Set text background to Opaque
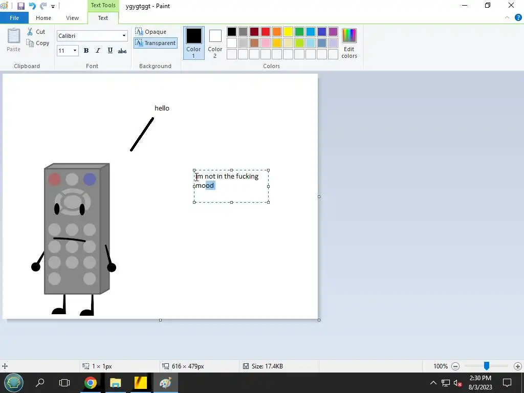The width and height of the screenshot is (524, 393). point(151,32)
